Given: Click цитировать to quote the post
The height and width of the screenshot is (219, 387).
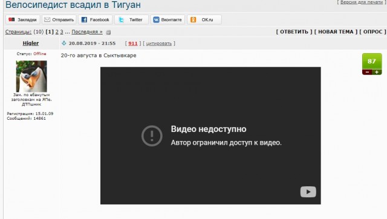Looking at the screenshot, I should tap(158, 44).
